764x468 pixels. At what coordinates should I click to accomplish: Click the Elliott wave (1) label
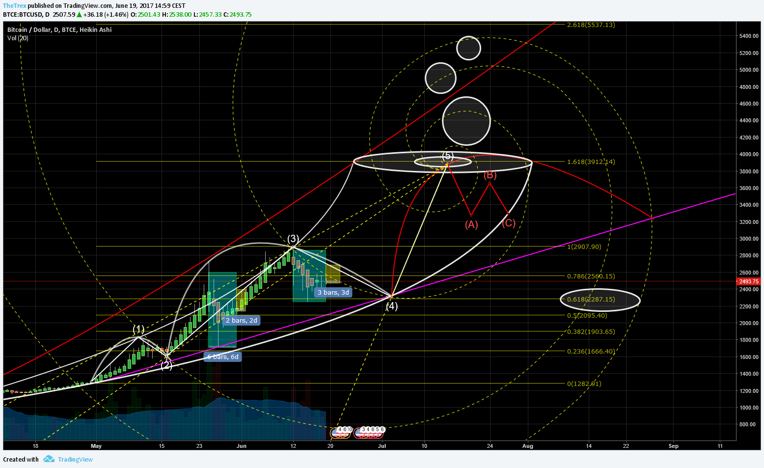pos(139,329)
